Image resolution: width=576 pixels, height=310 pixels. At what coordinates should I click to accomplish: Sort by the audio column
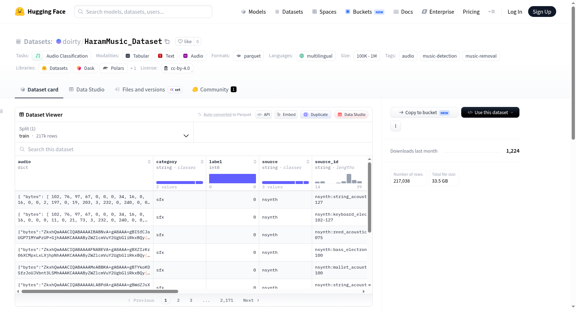click(x=149, y=162)
